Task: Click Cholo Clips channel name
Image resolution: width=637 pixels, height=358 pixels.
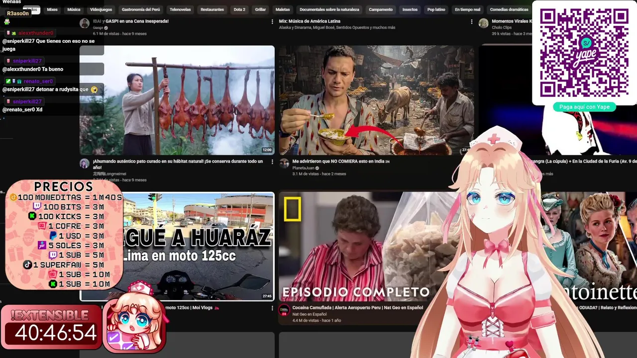Action: click(502, 28)
